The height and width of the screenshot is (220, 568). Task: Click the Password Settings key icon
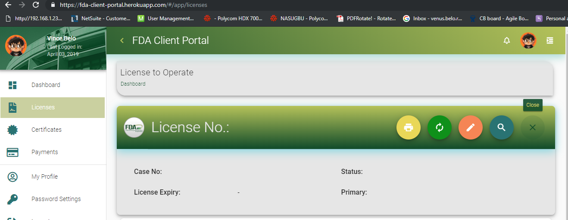[x=12, y=199]
